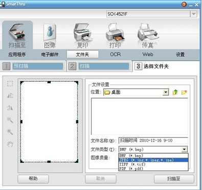Click the right-middle handle of scan selection
Viewport: 202px width, 190px height.
[77, 122]
